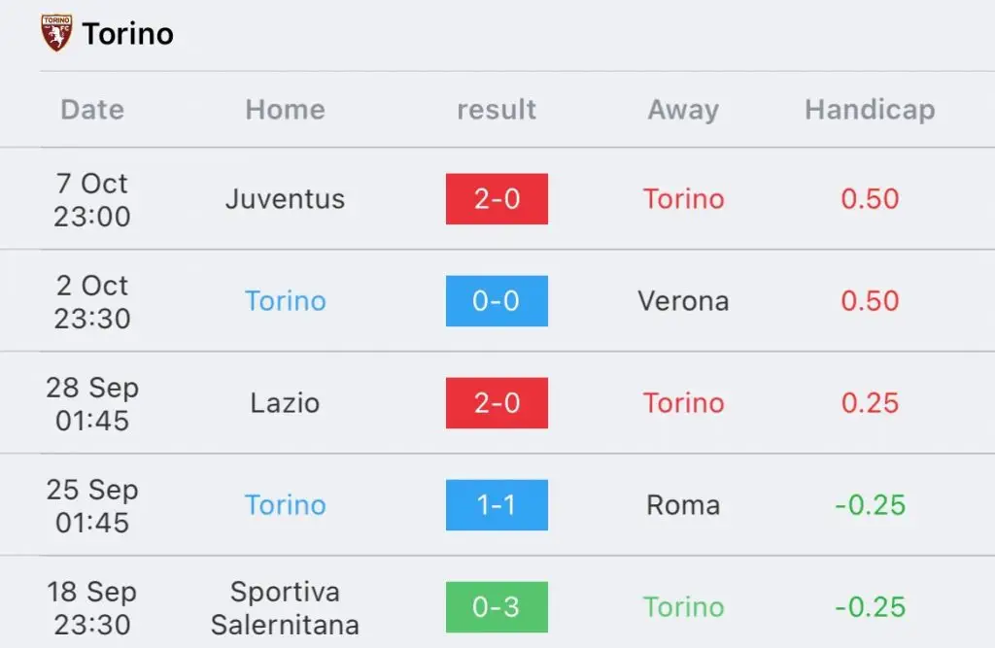This screenshot has height=648, width=995.
Task: Open the blue 1-1 Roma result badge
Action: click(x=497, y=505)
